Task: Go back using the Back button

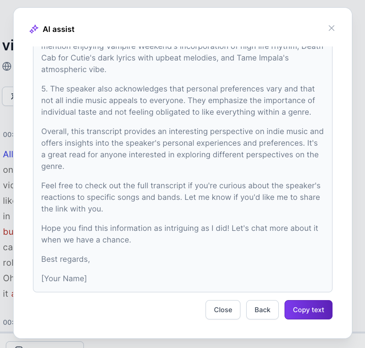Action: click(x=262, y=310)
